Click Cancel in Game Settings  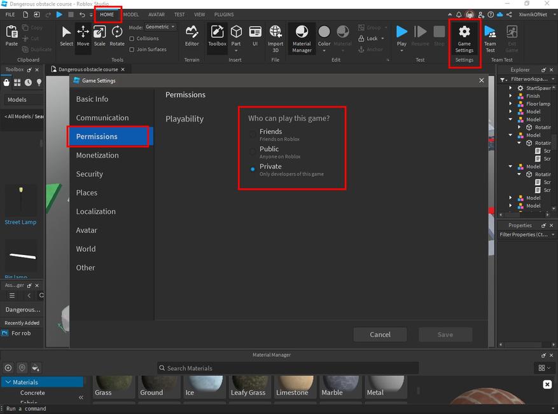380,335
